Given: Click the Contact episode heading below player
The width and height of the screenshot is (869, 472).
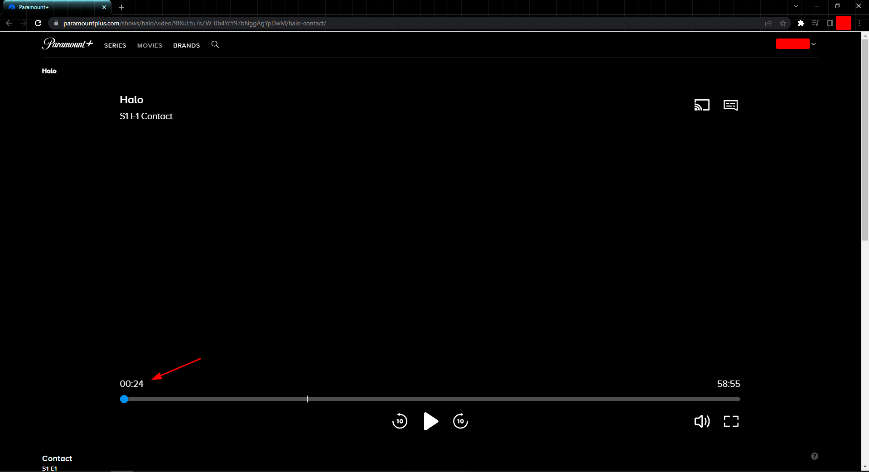Looking at the screenshot, I should [57, 458].
